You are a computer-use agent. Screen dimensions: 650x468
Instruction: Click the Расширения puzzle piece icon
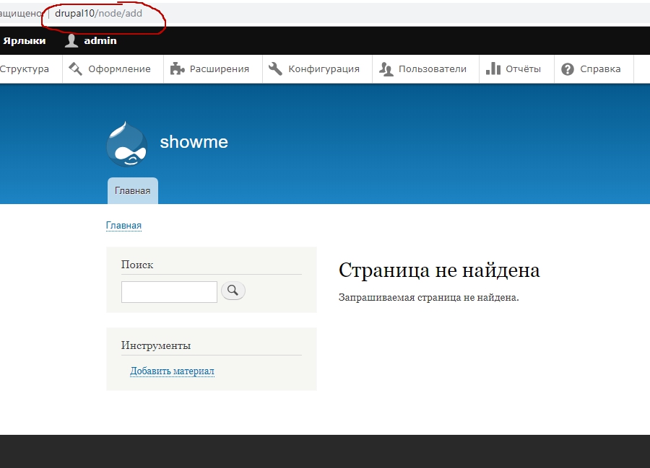pos(177,69)
